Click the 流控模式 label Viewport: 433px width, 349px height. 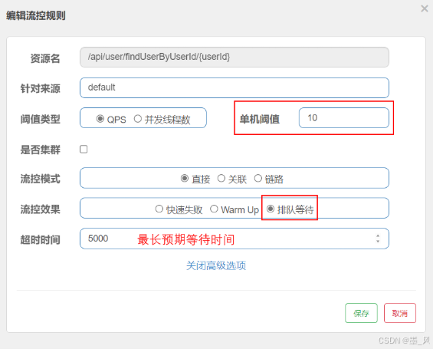[41, 179]
